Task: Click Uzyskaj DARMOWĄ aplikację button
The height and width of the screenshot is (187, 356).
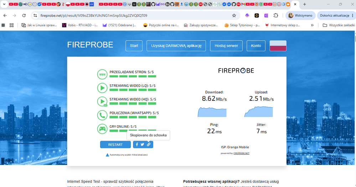Action: (x=176, y=46)
